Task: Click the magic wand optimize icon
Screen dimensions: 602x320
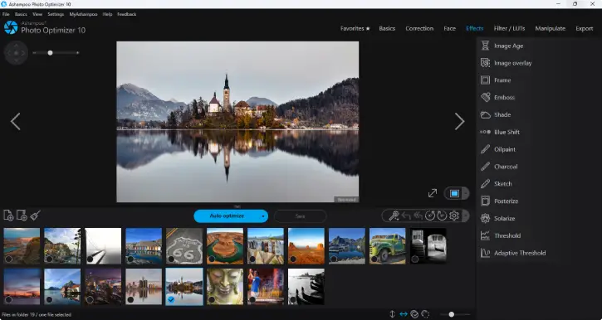Action: pos(394,216)
